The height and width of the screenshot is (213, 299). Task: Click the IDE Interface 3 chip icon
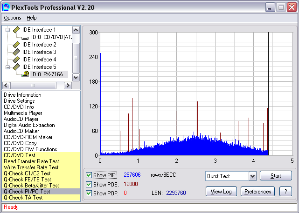(16, 52)
